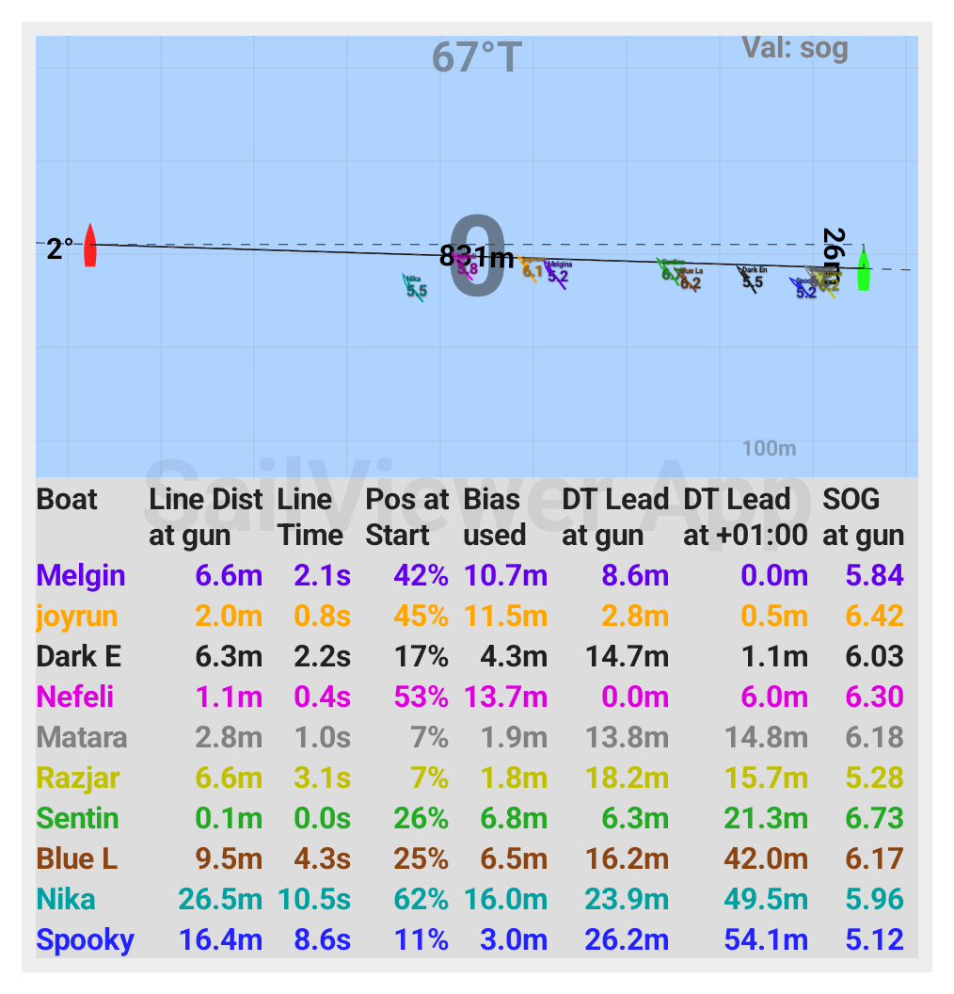Click the 'Val: sog' value label
Image resolution: width=954 pixels, height=994 pixels.
(x=795, y=48)
